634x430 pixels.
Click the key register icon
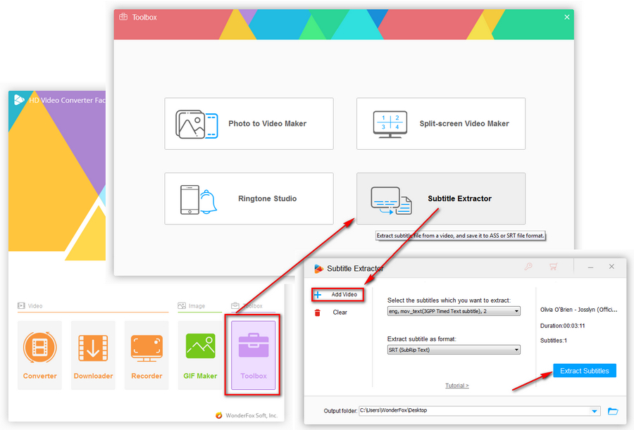tap(528, 266)
